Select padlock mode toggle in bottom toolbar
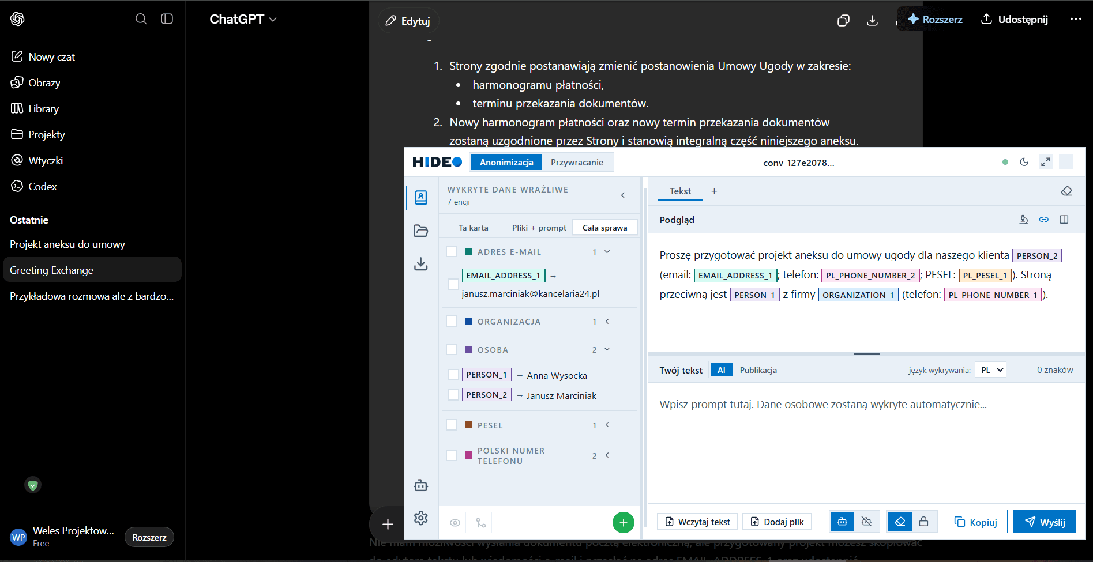The height and width of the screenshot is (562, 1093). pyautogui.click(x=924, y=522)
